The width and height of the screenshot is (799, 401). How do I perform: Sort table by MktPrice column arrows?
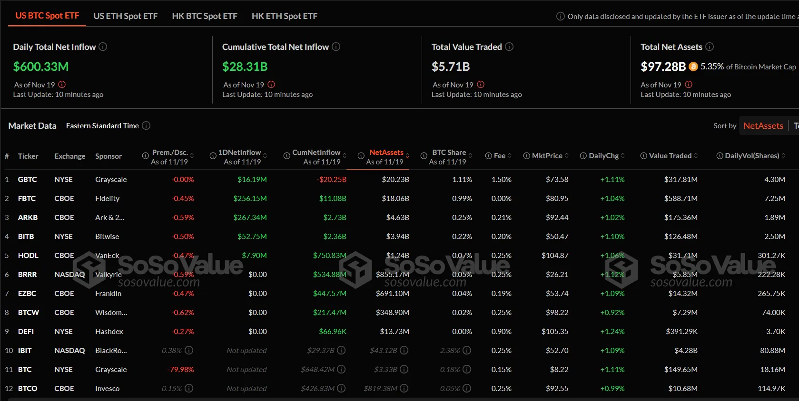567,156
